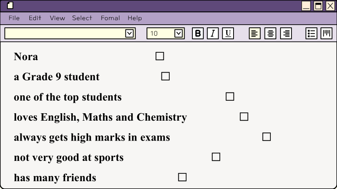Toggle Bold formatting

pos(198,34)
